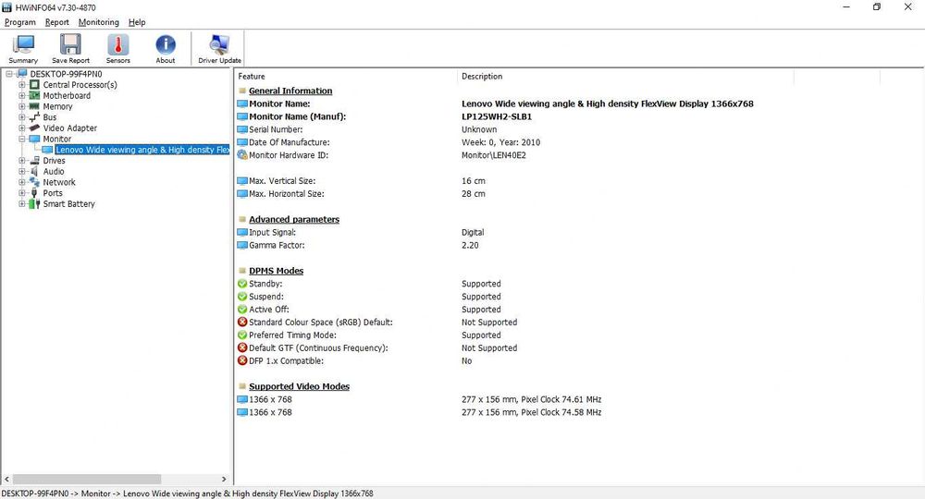Click the left arrow on tree scrollbar

coord(7,479)
